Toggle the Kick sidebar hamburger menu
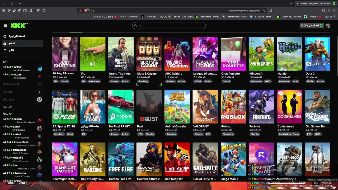Image resolution: width=338 pixels, height=190 pixels. pyautogui.click(x=6, y=26)
